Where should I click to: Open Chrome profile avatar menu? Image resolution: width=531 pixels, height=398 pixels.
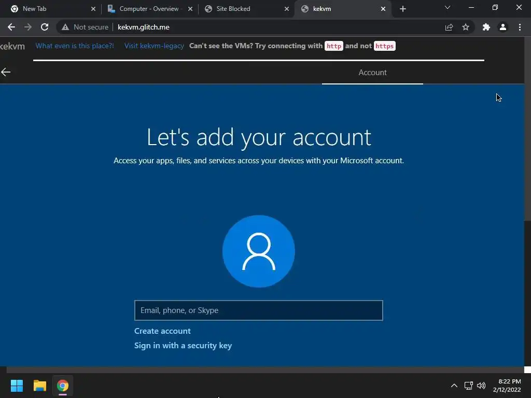pos(503,27)
